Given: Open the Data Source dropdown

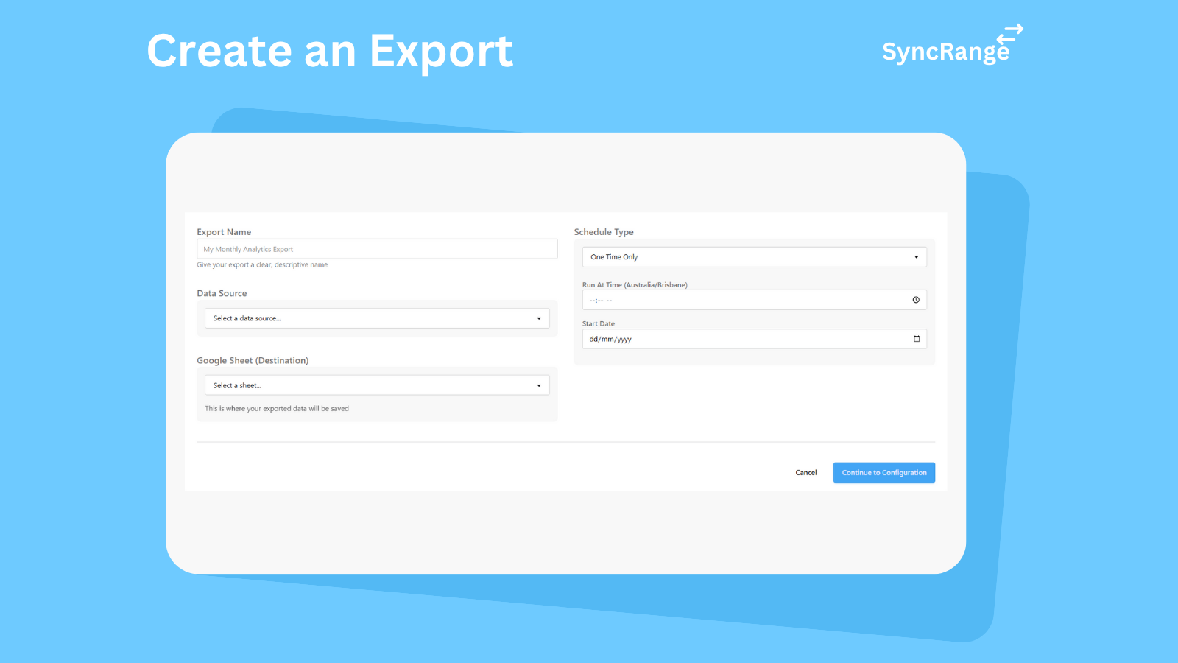Looking at the screenshot, I should point(376,318).
